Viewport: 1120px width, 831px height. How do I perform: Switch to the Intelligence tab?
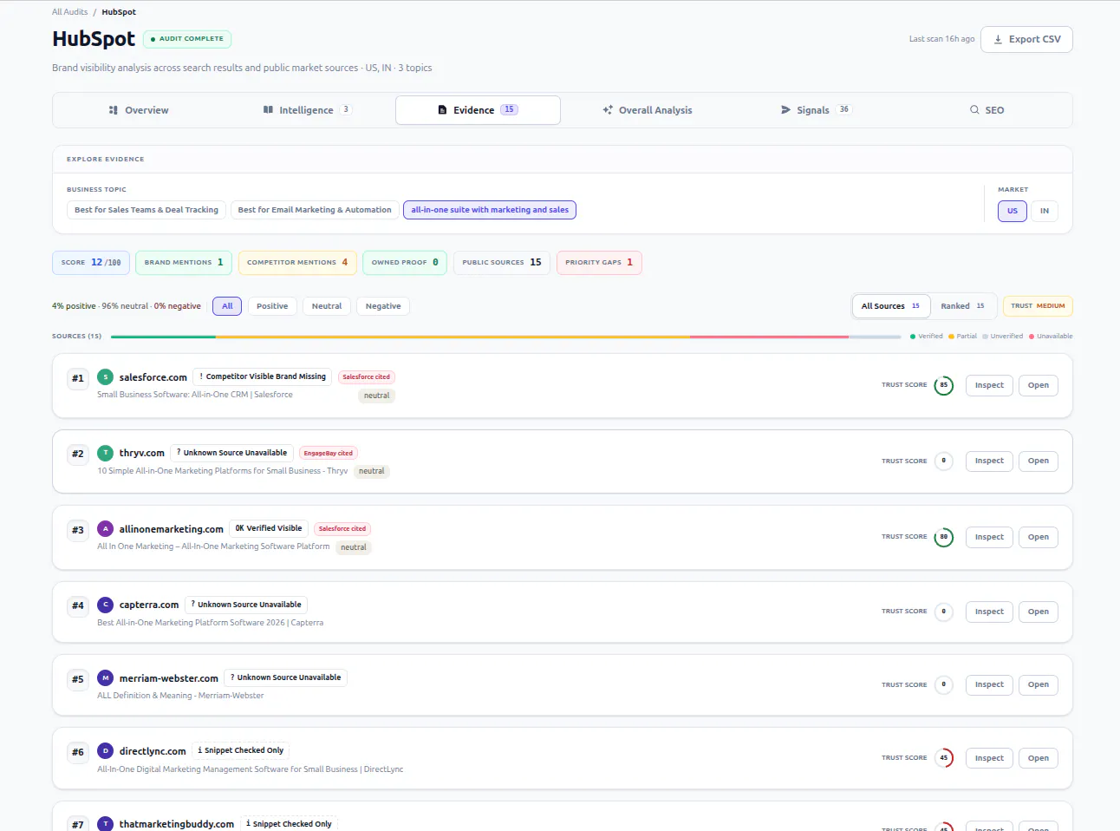(307, 110)
